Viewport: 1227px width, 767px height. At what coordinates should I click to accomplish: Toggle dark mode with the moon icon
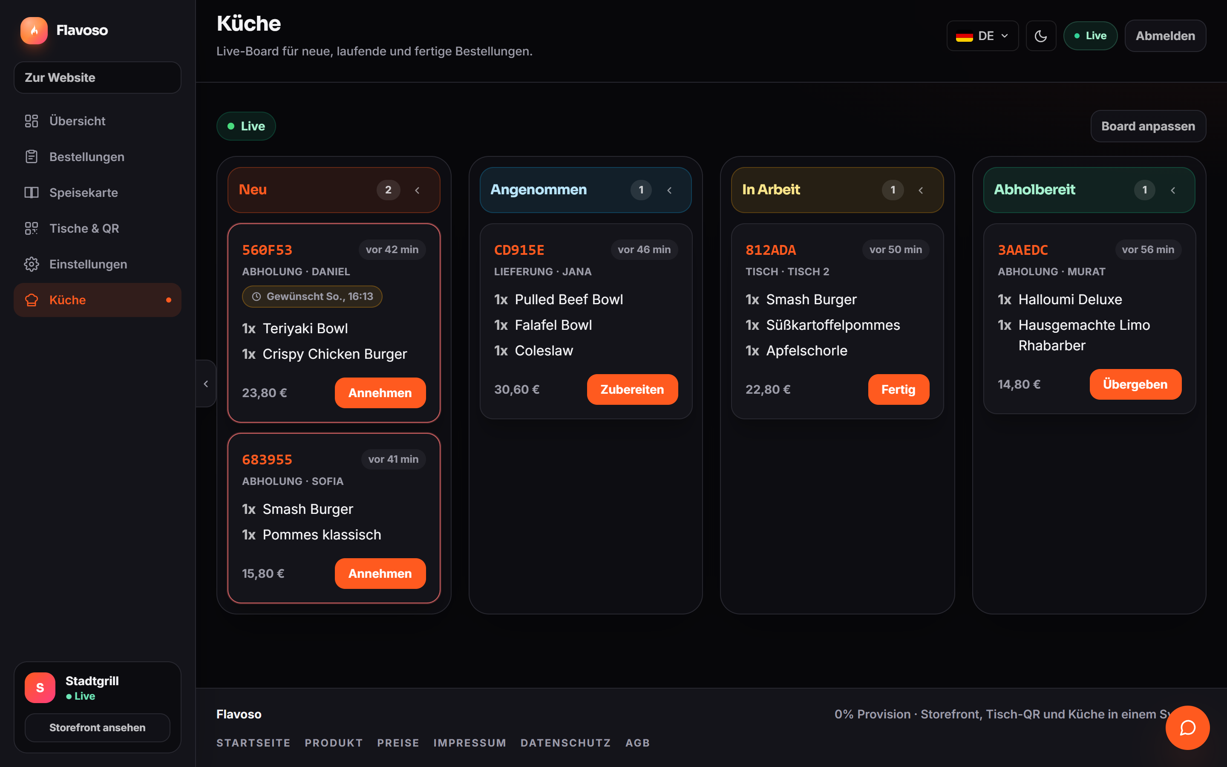[1041, 36]
